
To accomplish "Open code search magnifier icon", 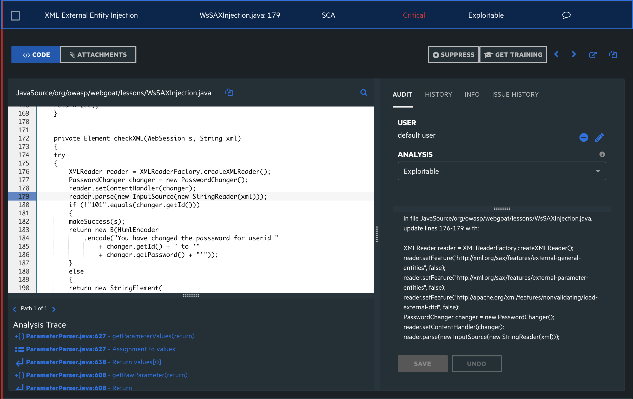I will coord(364,92).
